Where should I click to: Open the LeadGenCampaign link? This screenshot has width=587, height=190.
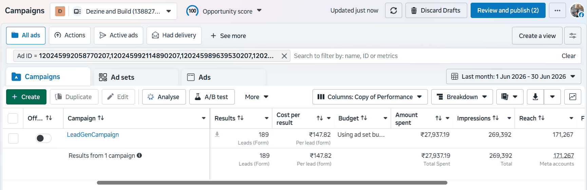click(93, 135)
